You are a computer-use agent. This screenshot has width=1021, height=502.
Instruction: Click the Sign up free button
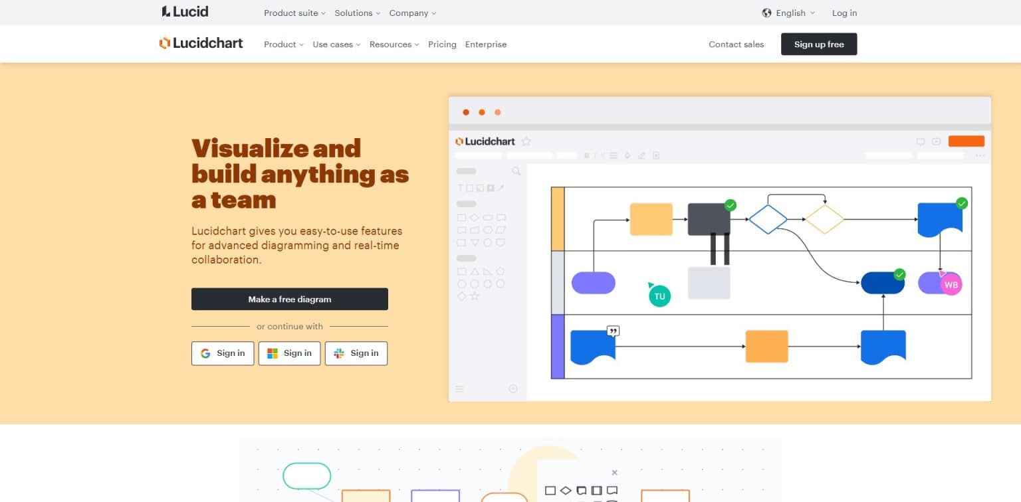click(x=819, y=44)
